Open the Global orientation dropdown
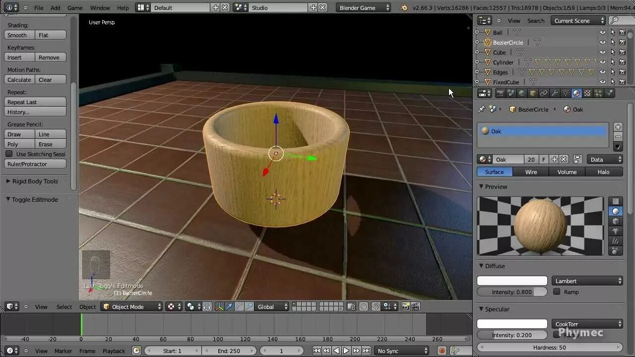The image size is (635, 357). pyautogui.click(x=272, y=306)
